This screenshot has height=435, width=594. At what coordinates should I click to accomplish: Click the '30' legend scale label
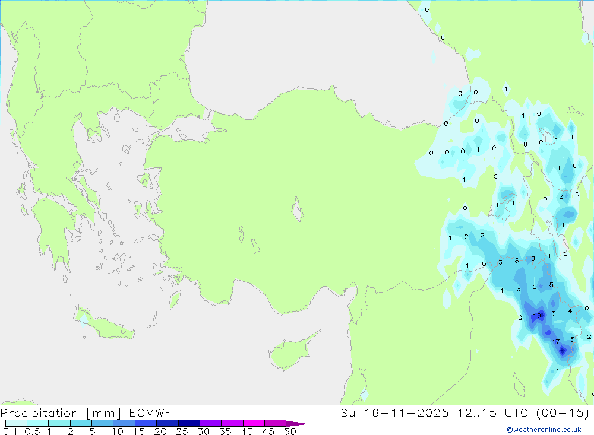(x=204, y=431)
